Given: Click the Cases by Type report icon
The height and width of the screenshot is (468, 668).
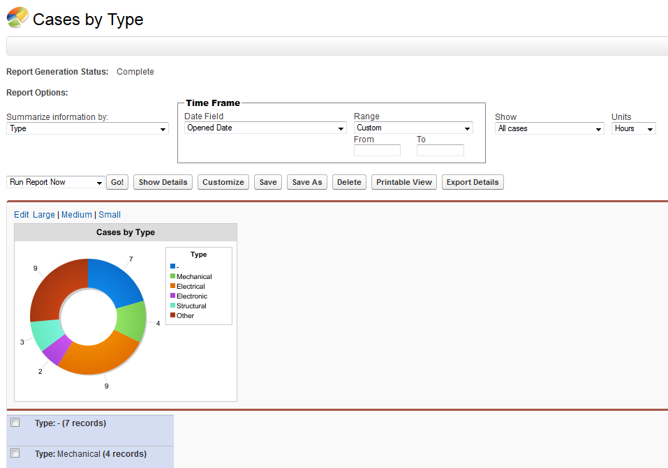Looking at the screenshot, I should coord(17,17).
